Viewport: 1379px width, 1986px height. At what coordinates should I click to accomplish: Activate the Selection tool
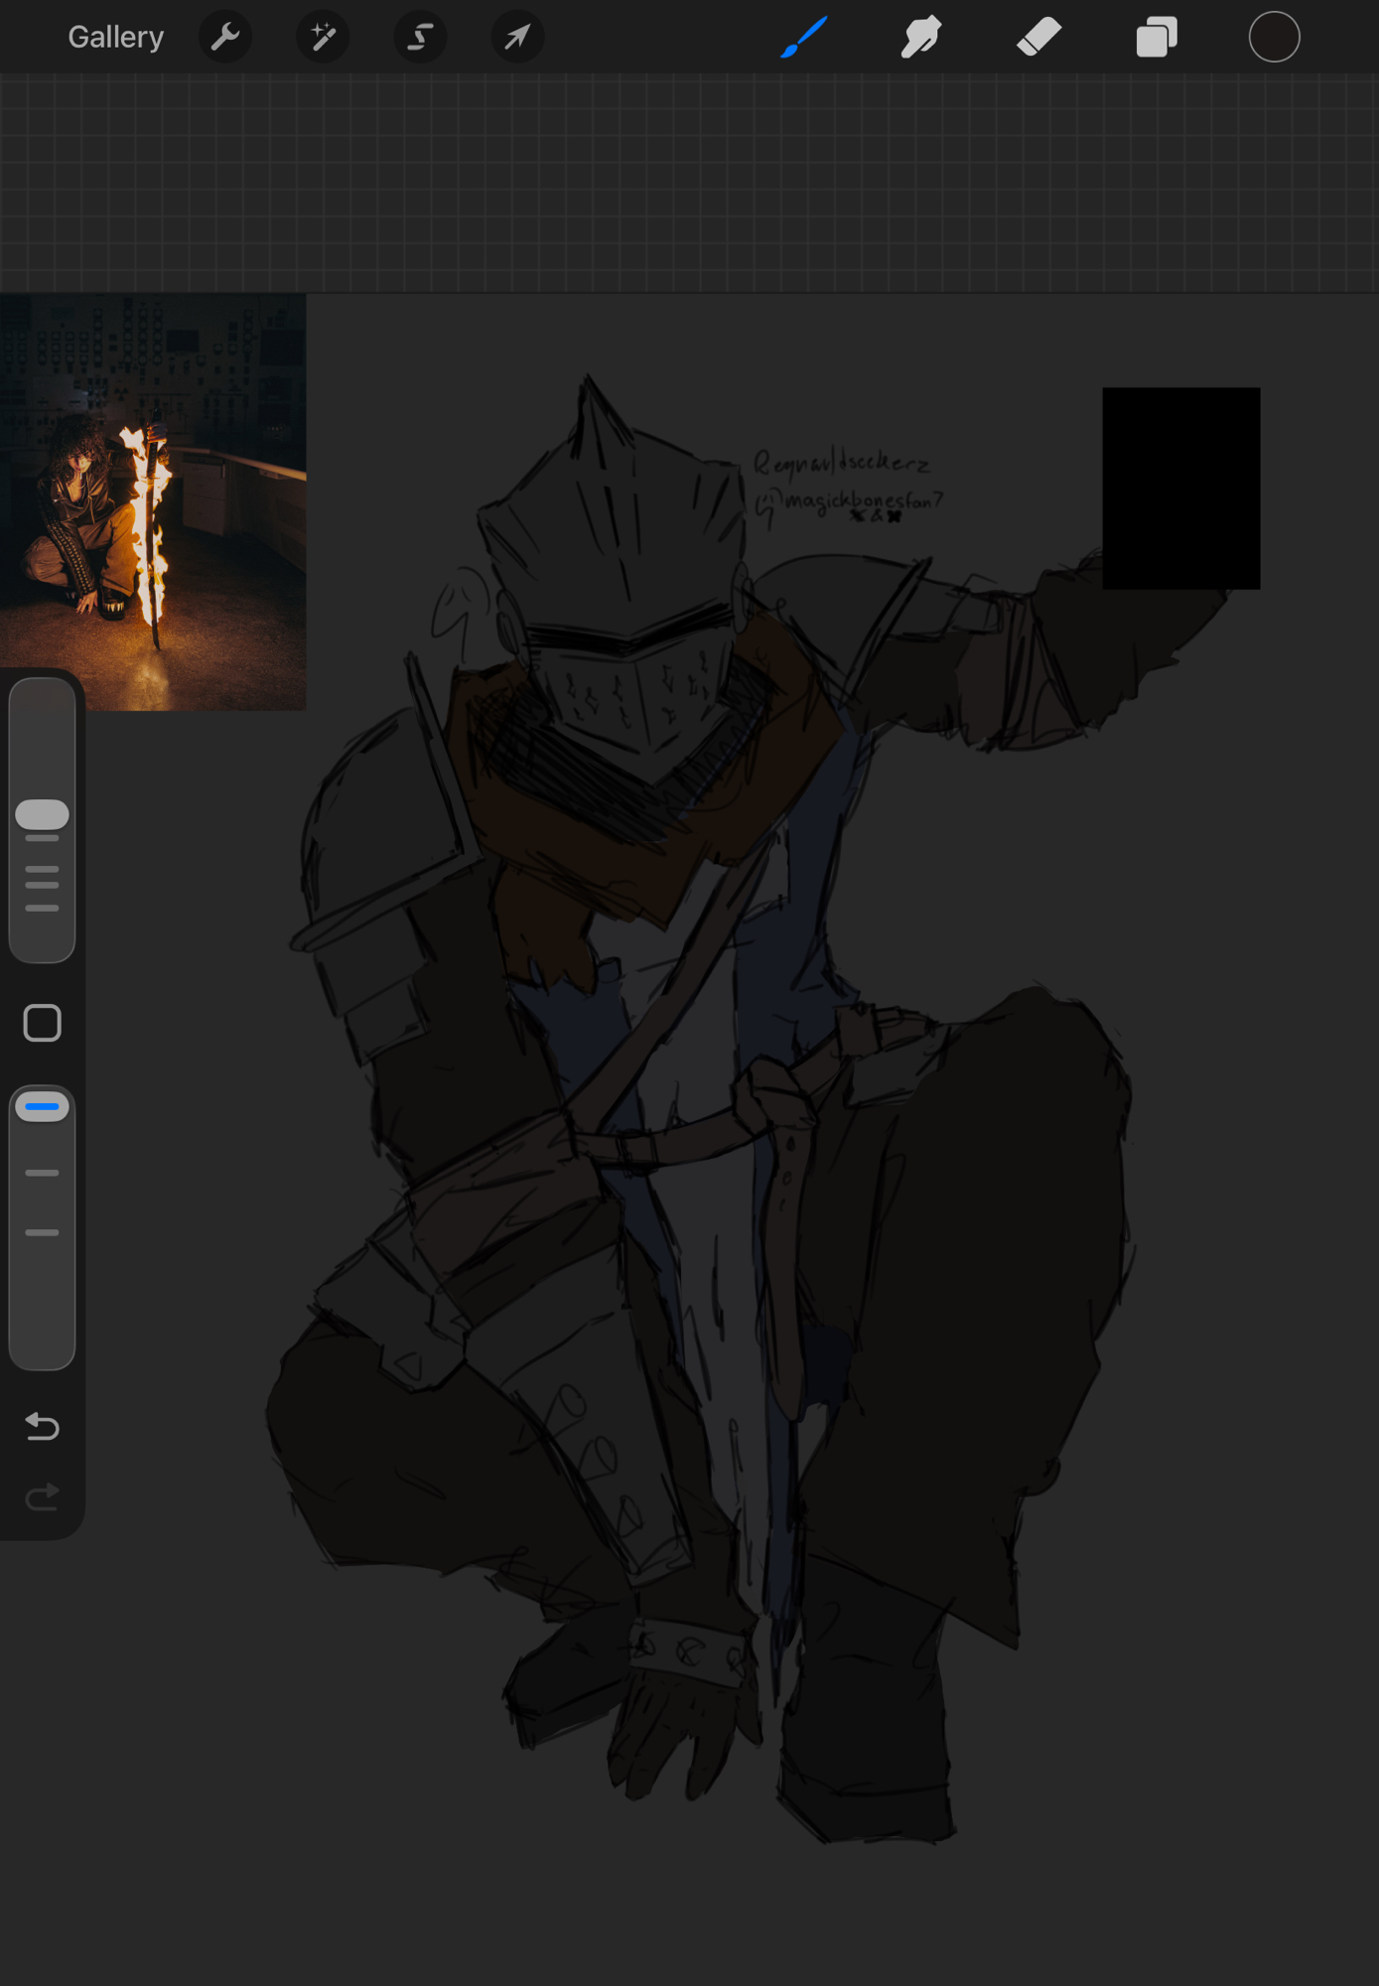pos(420,38)
